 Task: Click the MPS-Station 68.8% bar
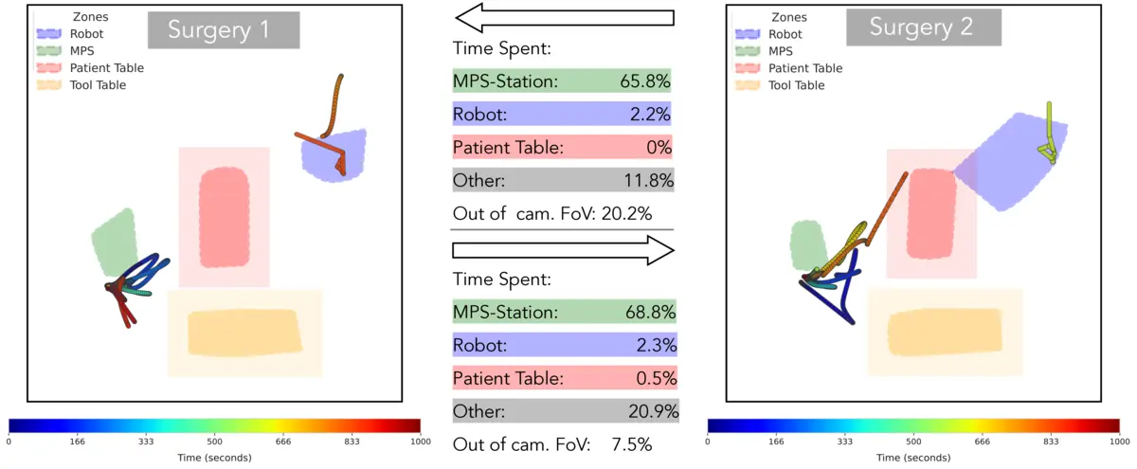click(565, 312)
